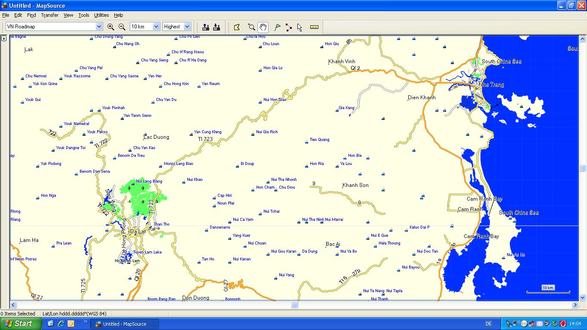This screenshot has width=587, height=330.
Task: Select the Route tool
Action: [288, 27]
